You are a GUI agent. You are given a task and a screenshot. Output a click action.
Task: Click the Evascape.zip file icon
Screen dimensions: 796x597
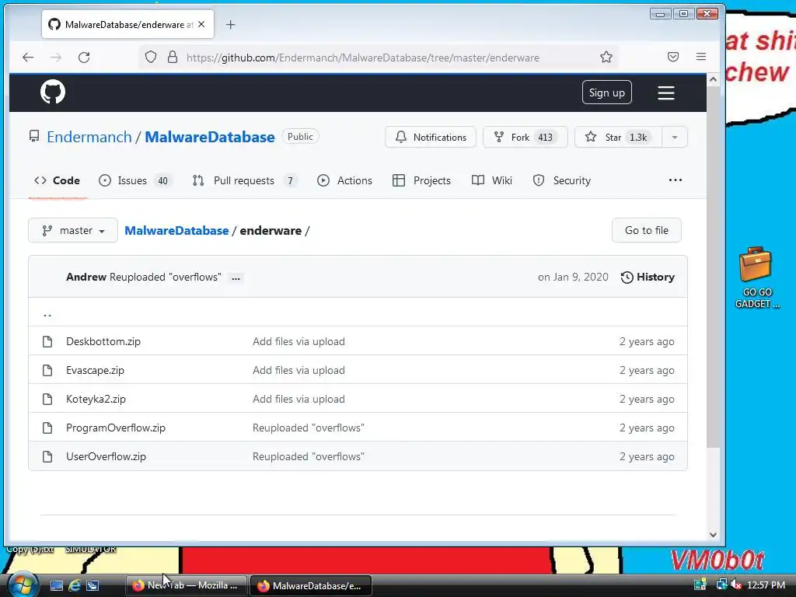coord(47,370)
